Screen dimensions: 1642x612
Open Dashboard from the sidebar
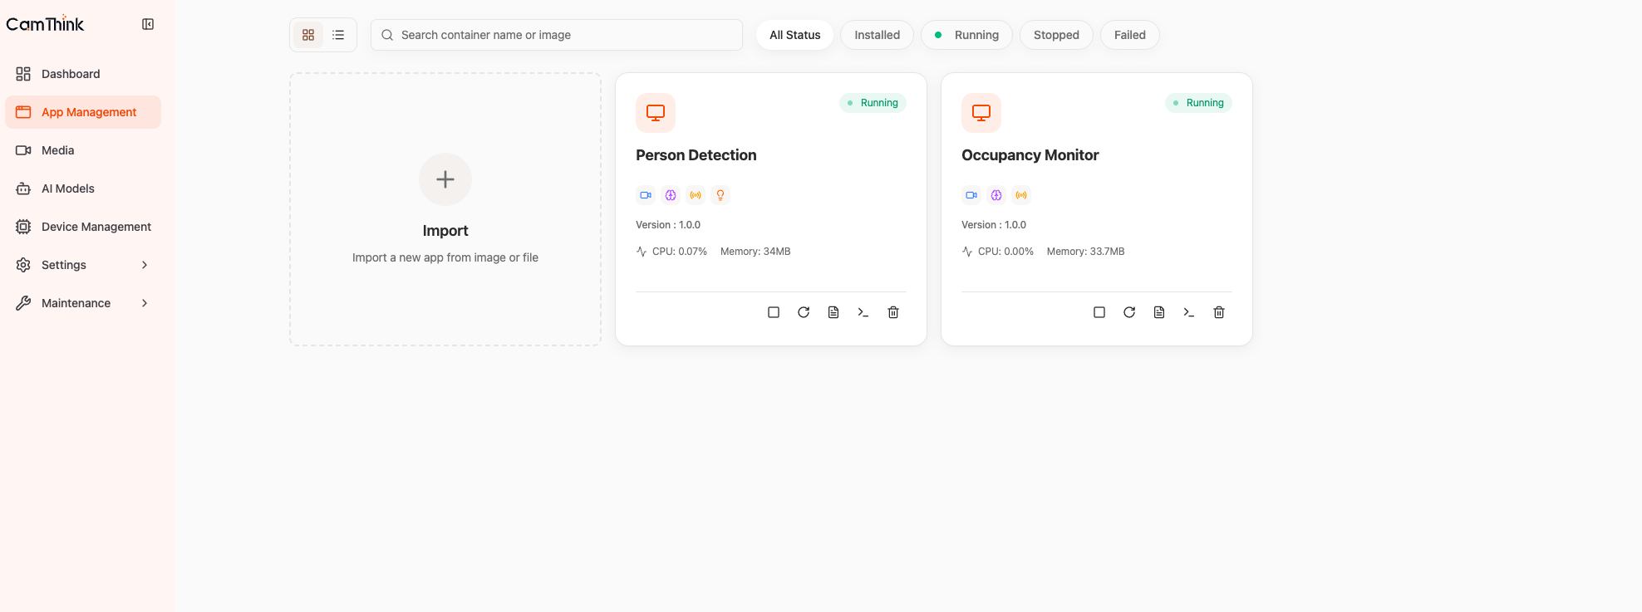click(83, 74)
